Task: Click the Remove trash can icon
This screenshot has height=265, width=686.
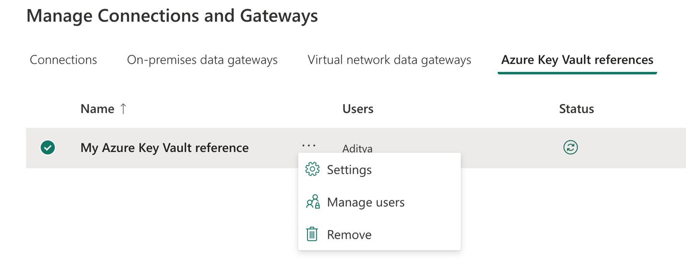Action: coord(312,234)
